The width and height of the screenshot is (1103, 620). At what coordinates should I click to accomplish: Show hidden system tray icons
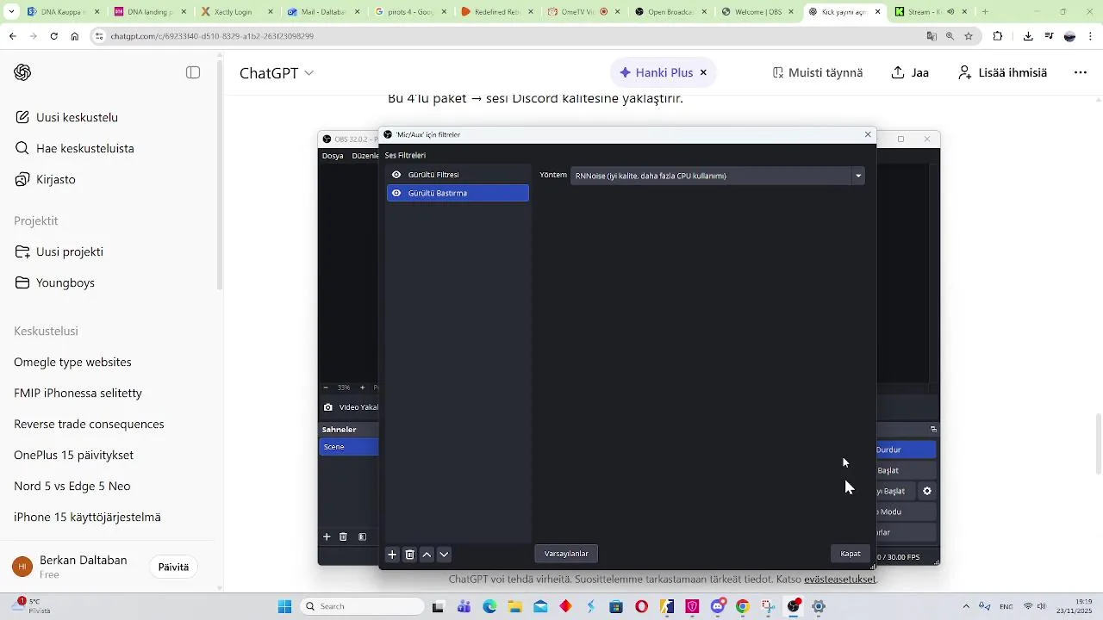(965, 606)
